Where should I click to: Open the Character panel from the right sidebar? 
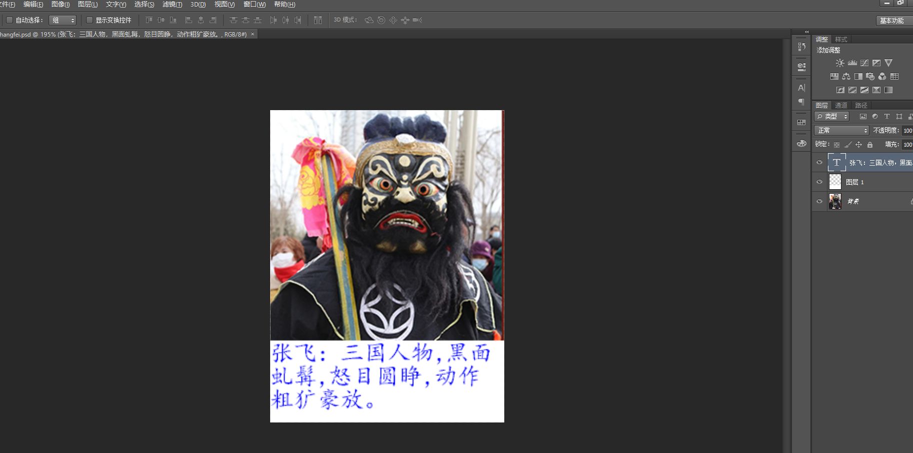[801, 87]
